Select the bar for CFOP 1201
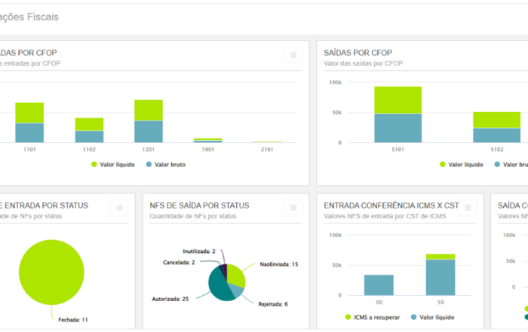 tap(149, 122)
